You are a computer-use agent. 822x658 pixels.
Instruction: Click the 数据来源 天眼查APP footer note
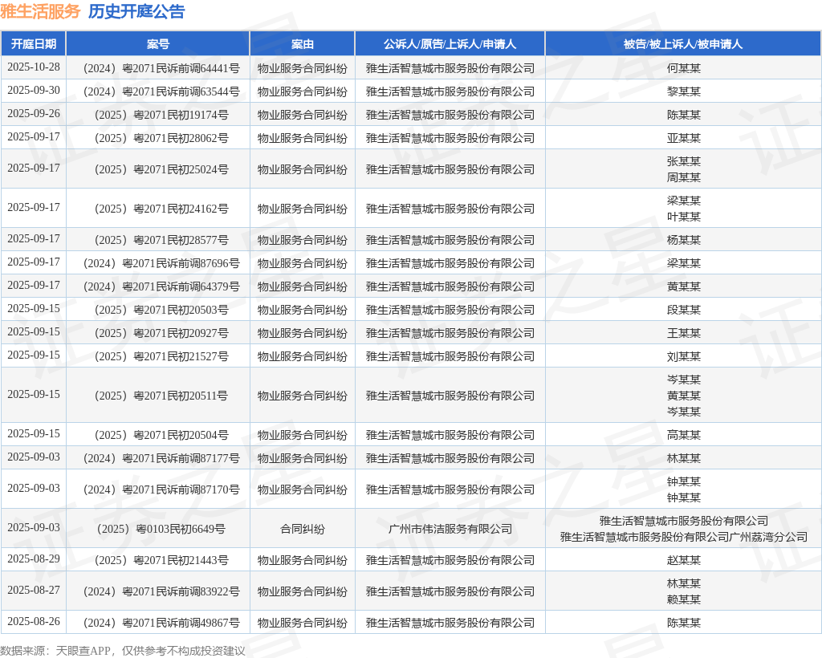pos(123,650)
